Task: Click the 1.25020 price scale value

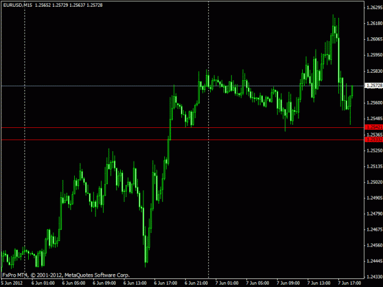Action: [x=374, y=182]
